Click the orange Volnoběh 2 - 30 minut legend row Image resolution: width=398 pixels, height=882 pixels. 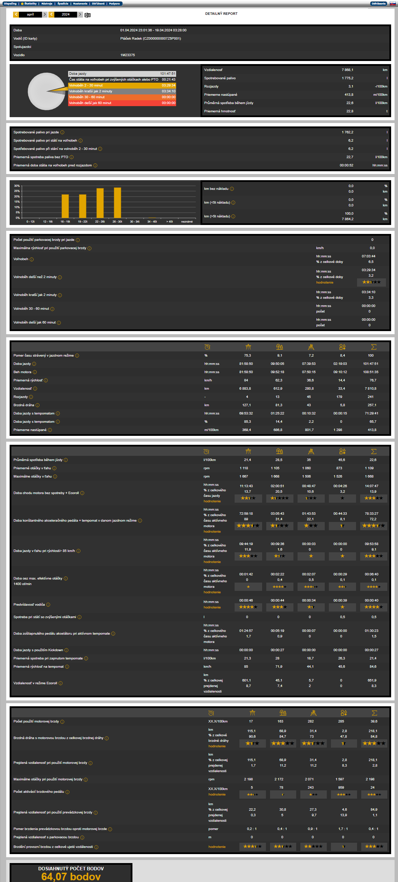pos(122,85)
